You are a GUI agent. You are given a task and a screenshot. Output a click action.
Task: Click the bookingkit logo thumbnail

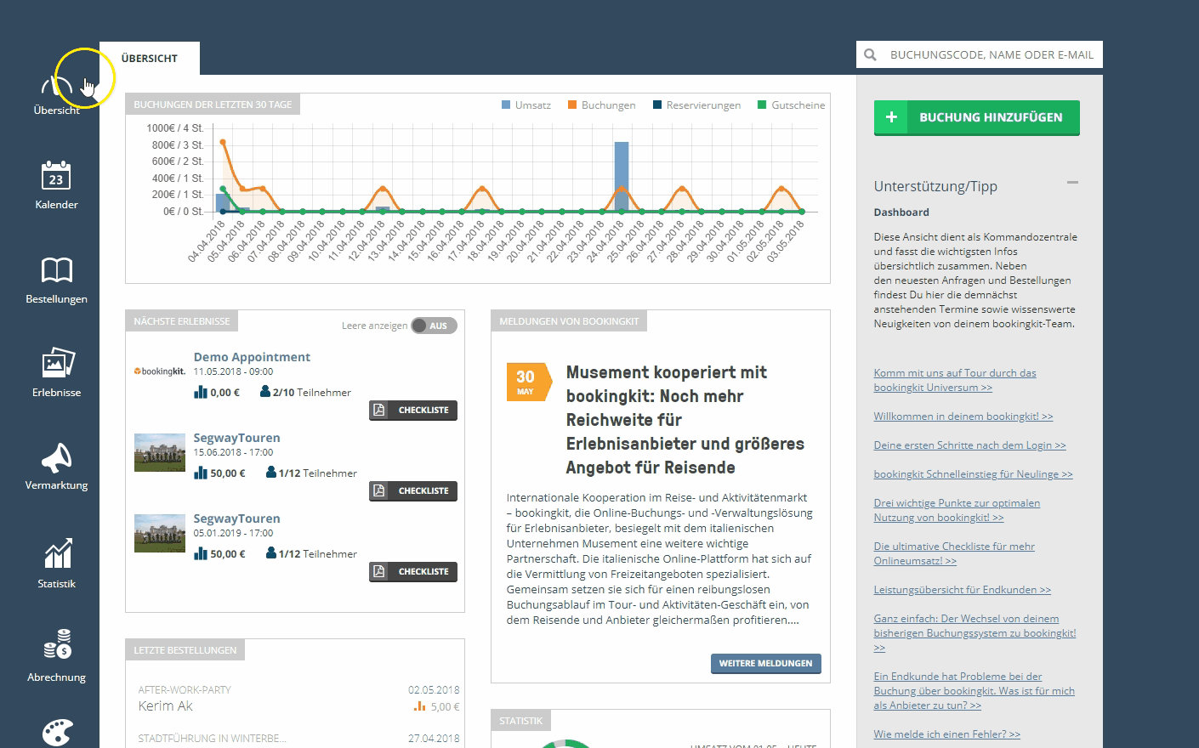click(160, 371)
